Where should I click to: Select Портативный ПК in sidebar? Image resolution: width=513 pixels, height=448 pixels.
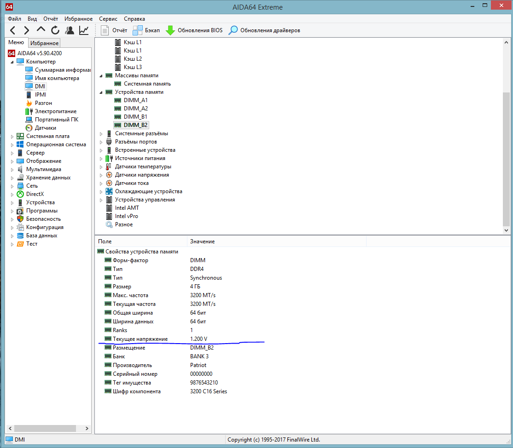pyautogui.click(x=52, y=120)
